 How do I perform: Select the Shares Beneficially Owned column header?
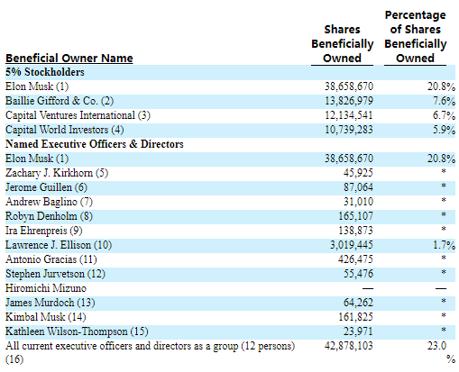tap(342, 44)
